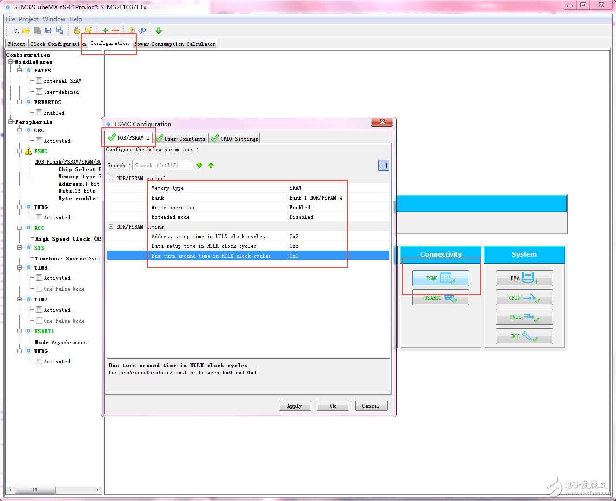Click the TIM6 gear icon in tree
616x501 pixels.
pyautogui.click(x=29, y=267)
